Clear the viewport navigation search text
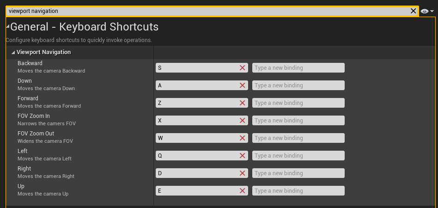The image size is (438, 208). tap(414, 11)
